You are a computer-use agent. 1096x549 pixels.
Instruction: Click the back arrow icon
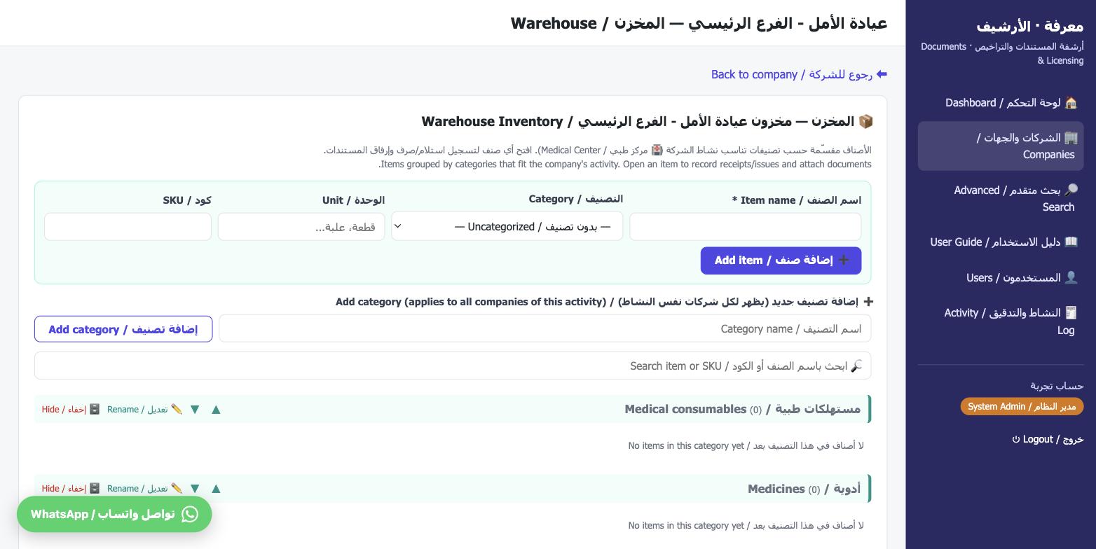tap(882, 74)
